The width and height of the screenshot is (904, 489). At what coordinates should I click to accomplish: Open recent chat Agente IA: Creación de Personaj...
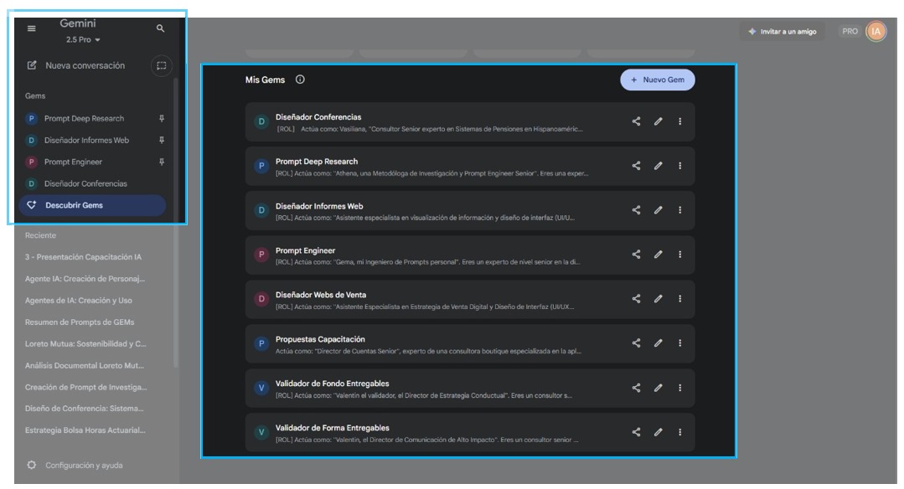pyautogui.click(x=85, y=279)
